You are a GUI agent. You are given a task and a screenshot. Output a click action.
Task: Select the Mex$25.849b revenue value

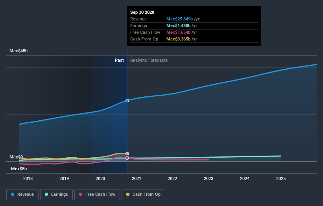click(180, 19)
